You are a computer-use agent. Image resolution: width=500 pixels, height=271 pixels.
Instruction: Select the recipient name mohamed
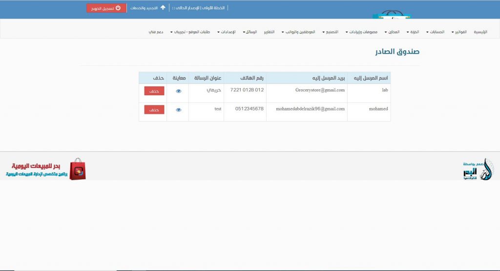coord(378,109)
